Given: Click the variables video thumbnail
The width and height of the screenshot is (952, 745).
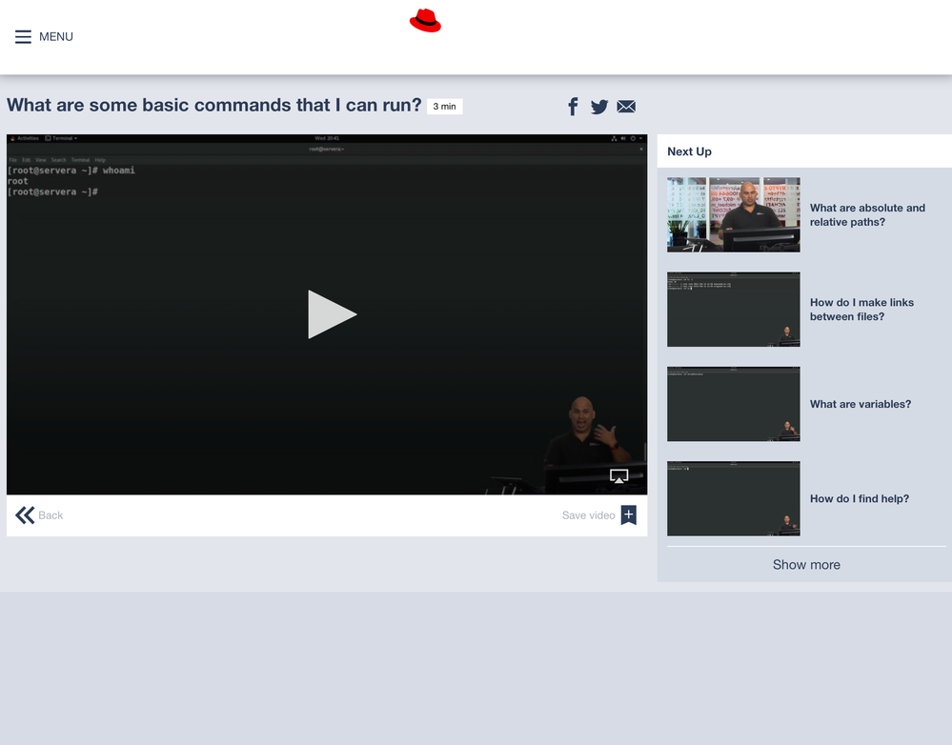Looking at the screenshot, I should [733, 404].
